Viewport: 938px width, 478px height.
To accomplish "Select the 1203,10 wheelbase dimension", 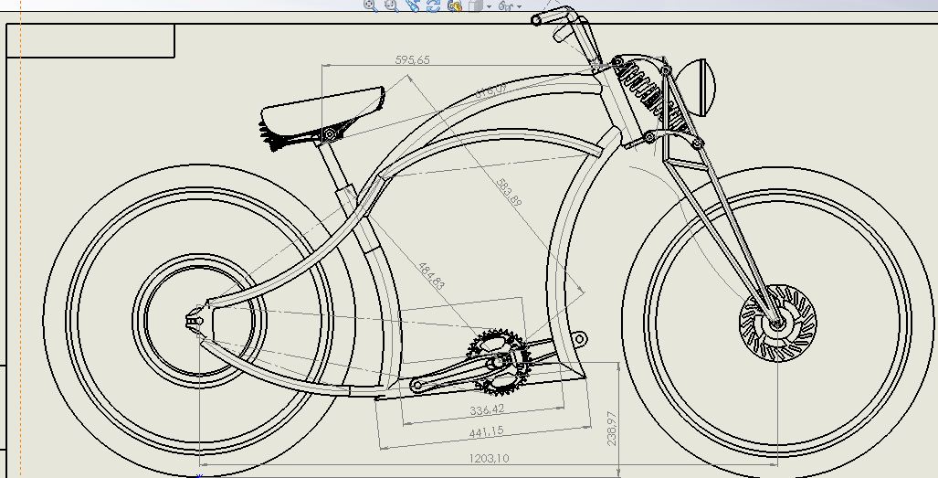I will 489,458.
